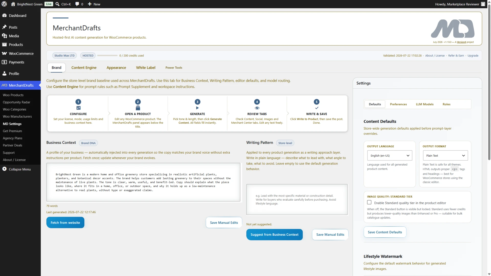Open the Output Format dropdown
This screenshot has height=276, width=491.
pos(445,155)
